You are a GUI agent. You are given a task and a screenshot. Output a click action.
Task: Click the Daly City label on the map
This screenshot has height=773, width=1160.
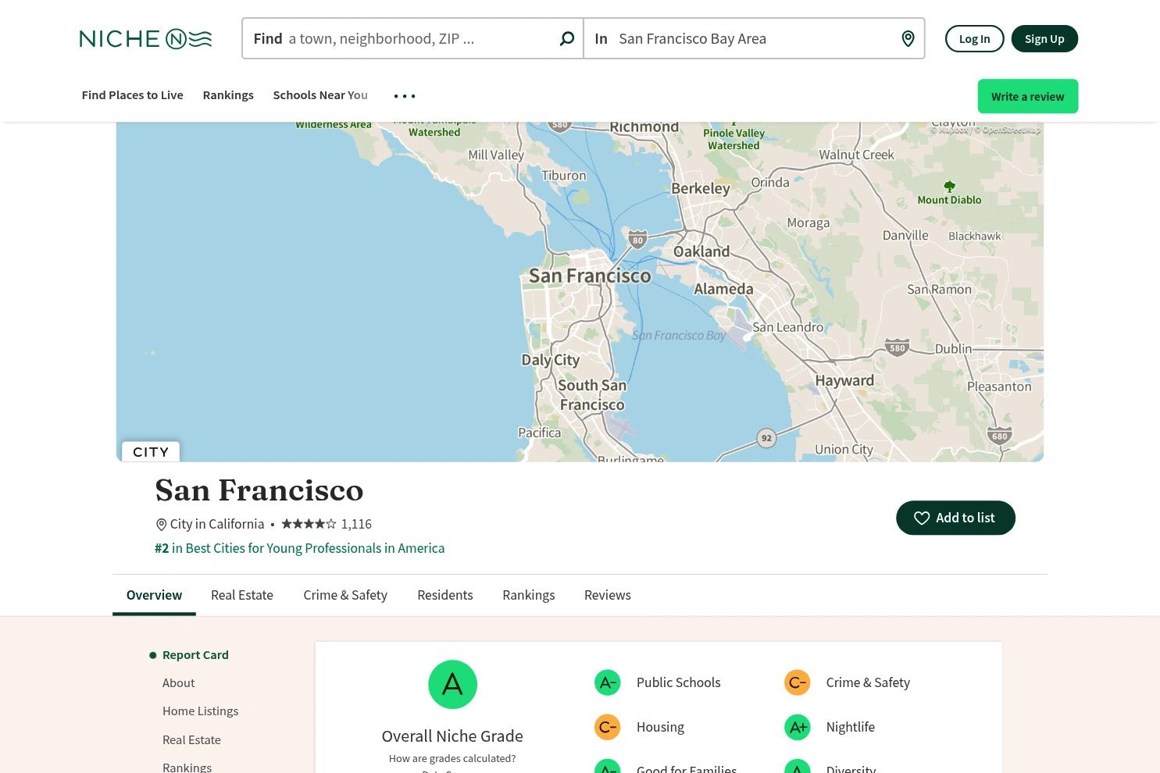[x=551, y=360]
